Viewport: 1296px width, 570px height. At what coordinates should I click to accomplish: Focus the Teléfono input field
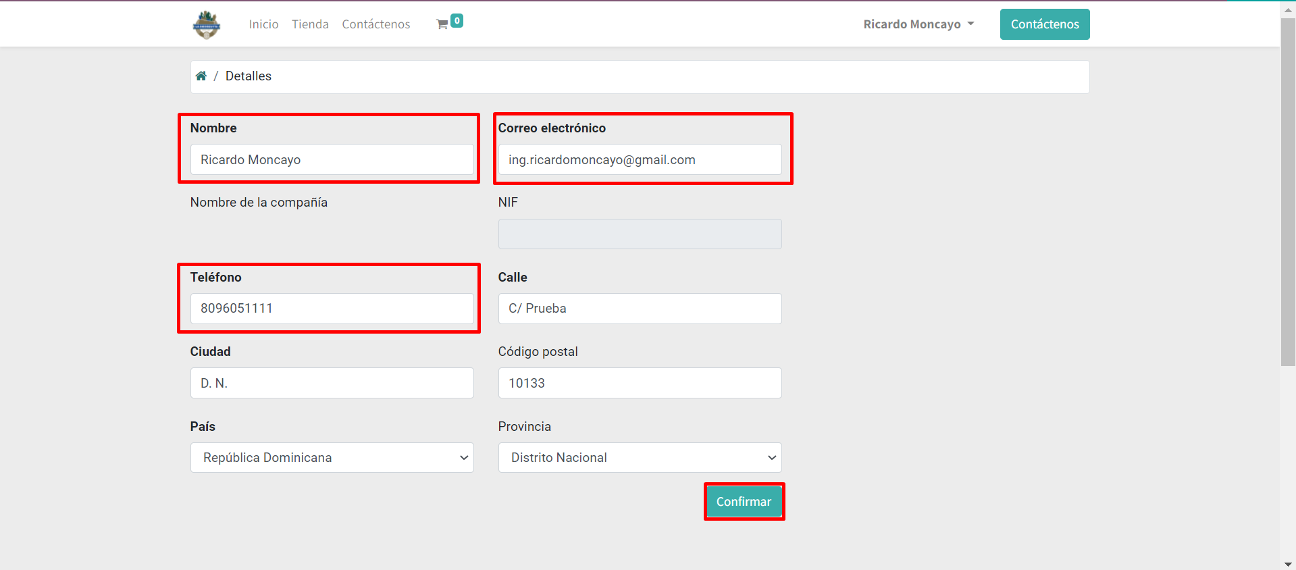332,309
